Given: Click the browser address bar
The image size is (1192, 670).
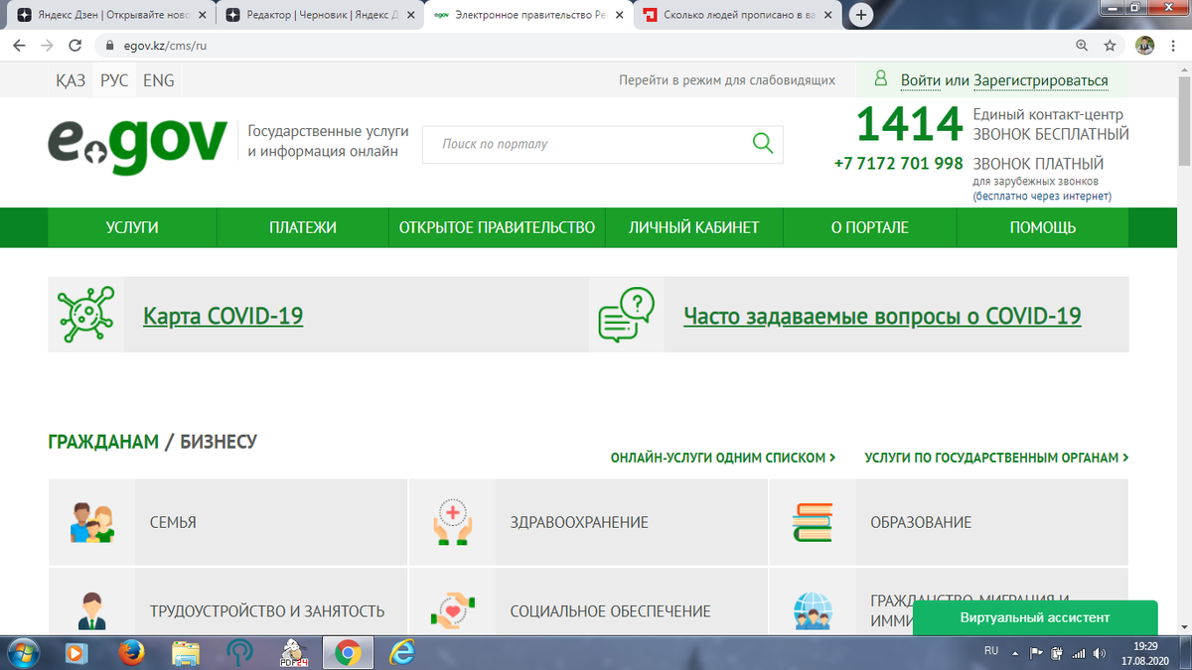Looking at the screenshot, I should 586,46.
